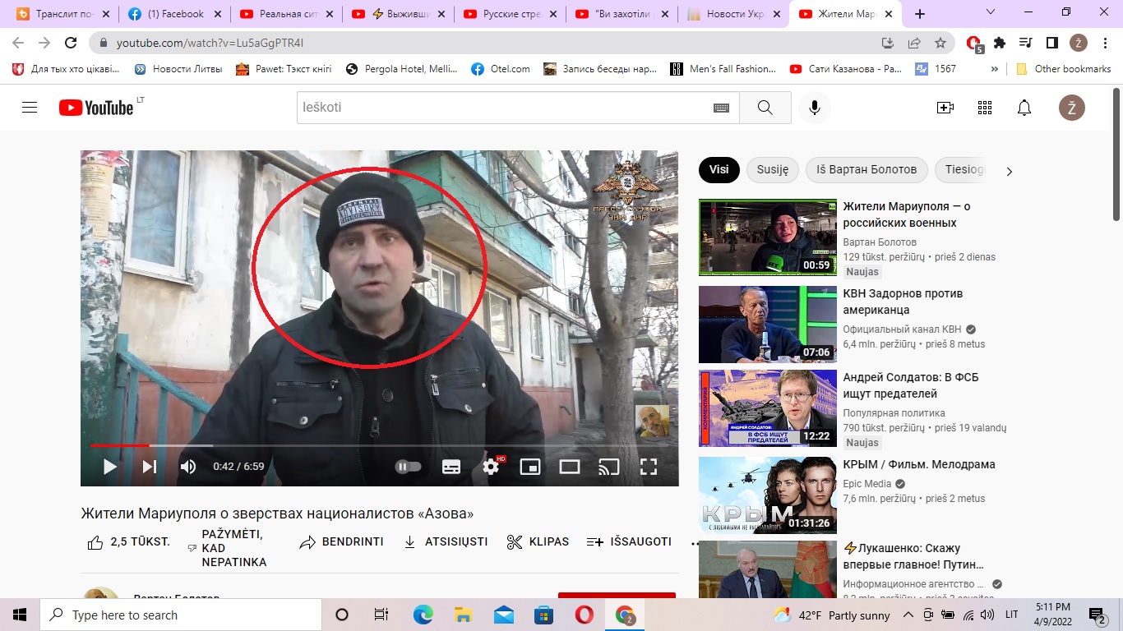Save to playlist with IŠSAUGOTI

(629, 541)
